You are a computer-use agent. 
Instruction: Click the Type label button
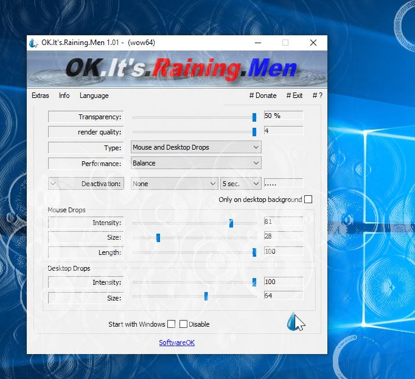[x=86, y=148]
